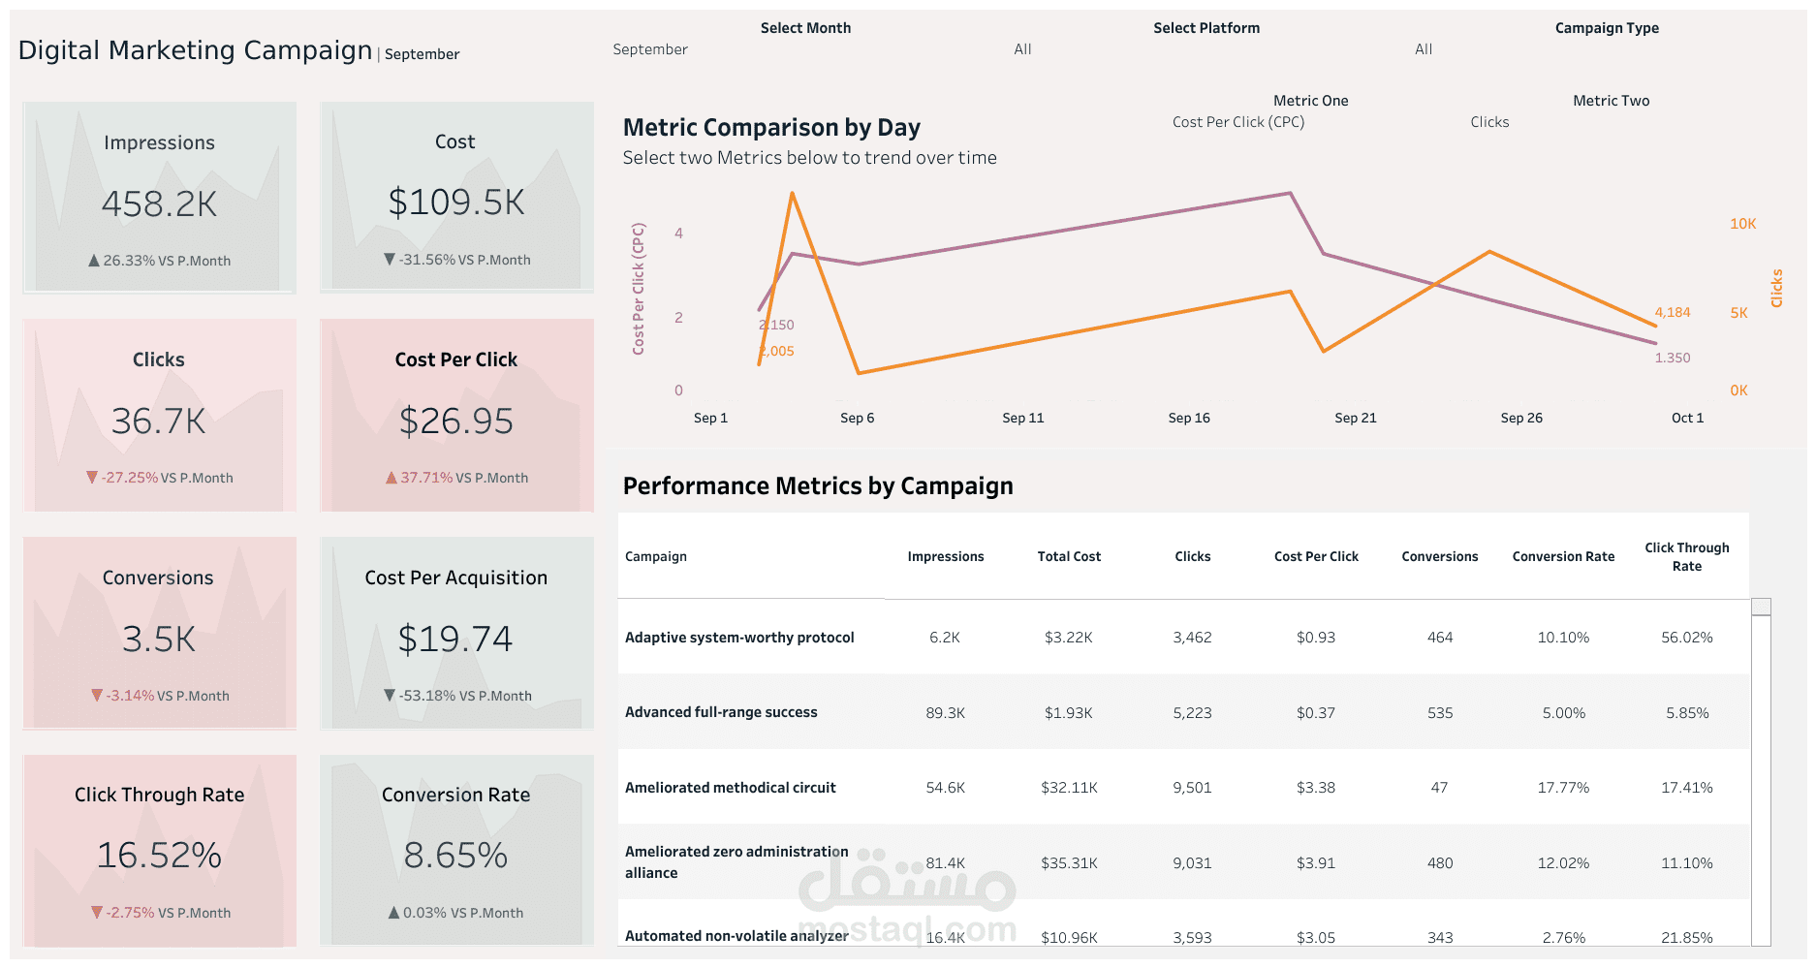Select Ameliorated zero administration alliance row label

(x=736, y=862)
